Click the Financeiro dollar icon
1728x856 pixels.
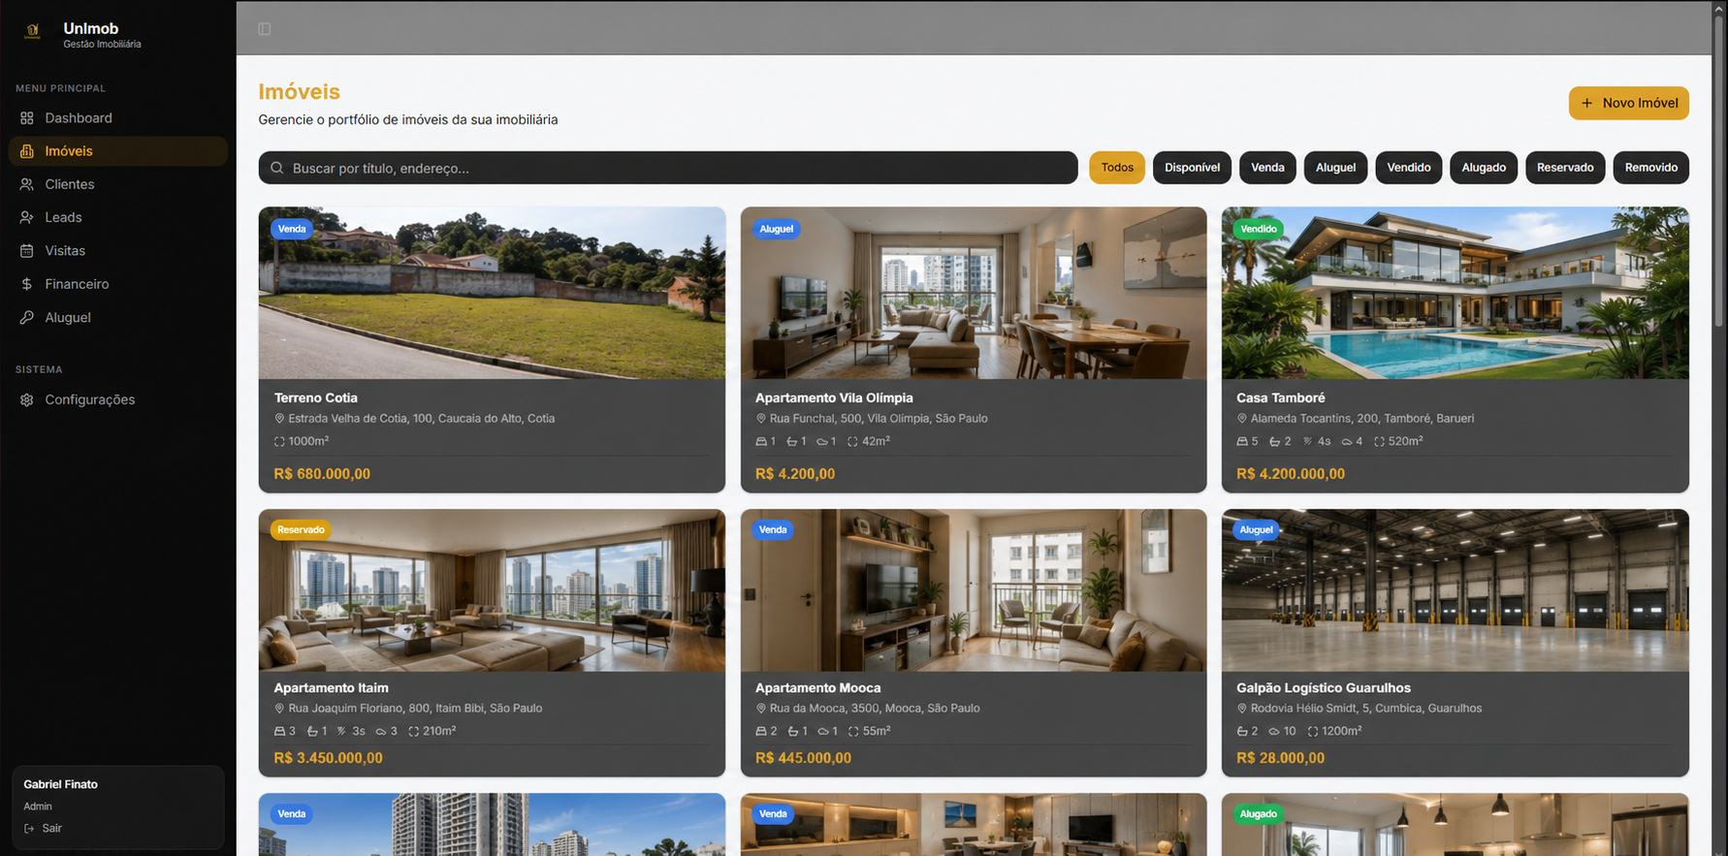pyautogui.click(x=27, y=284)
